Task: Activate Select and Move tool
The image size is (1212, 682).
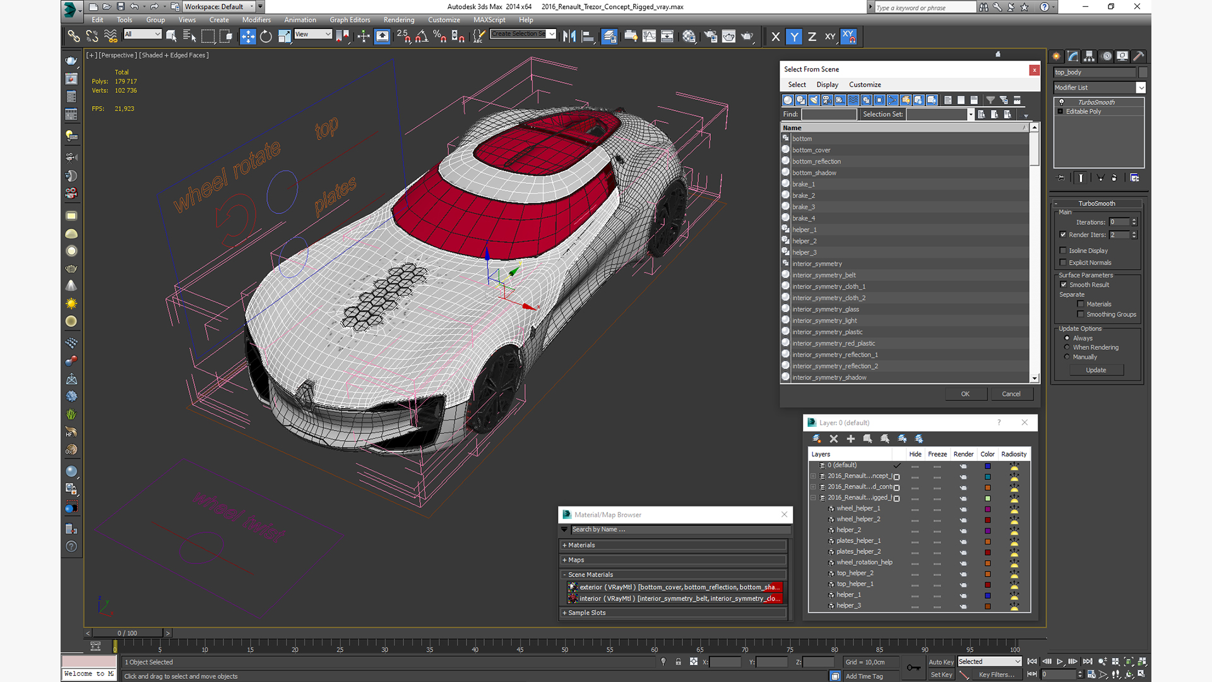Action: click(x=248, y=37)
